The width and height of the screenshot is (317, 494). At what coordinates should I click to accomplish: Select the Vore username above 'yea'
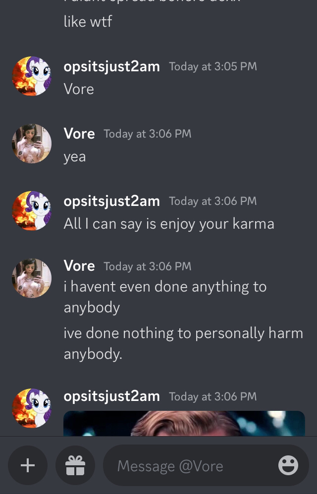79,134
